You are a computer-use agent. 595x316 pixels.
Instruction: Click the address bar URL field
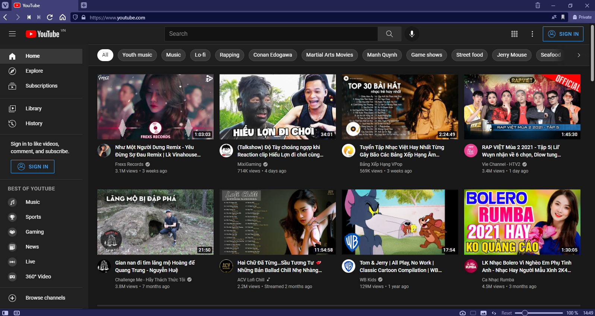(x=319, y=17)
